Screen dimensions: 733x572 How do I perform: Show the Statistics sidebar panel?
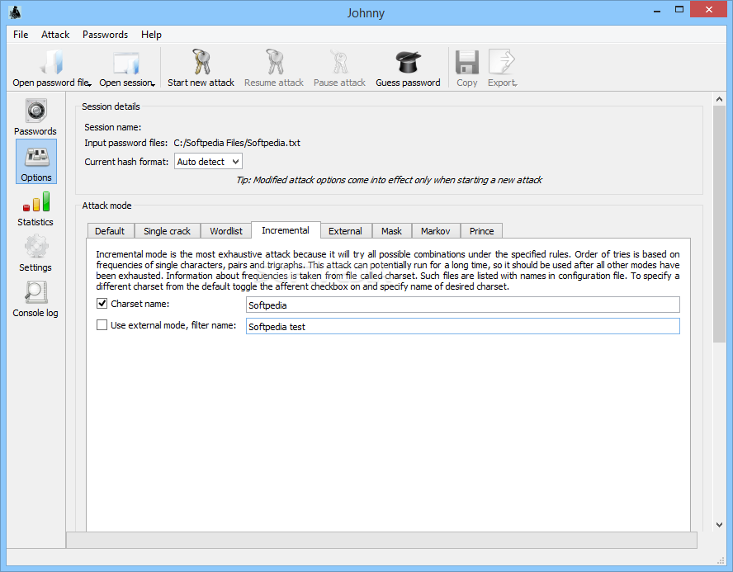point(35,209)
